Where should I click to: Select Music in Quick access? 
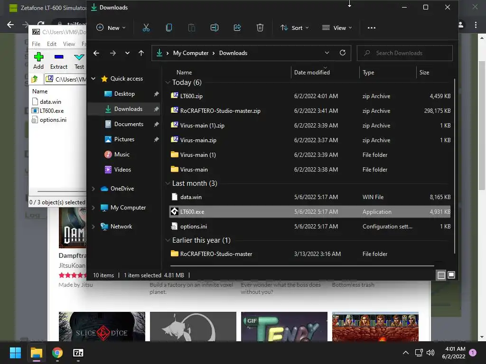(122, 155)
